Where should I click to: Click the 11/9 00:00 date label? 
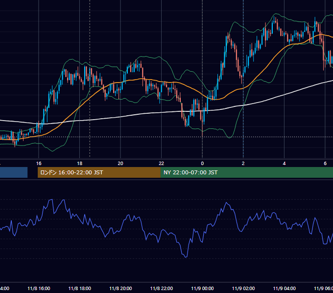coord(202,288)
